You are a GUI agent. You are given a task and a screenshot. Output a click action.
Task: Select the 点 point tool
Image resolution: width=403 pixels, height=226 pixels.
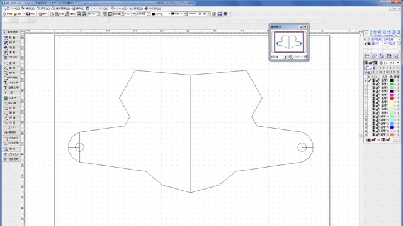coord(11,92)
